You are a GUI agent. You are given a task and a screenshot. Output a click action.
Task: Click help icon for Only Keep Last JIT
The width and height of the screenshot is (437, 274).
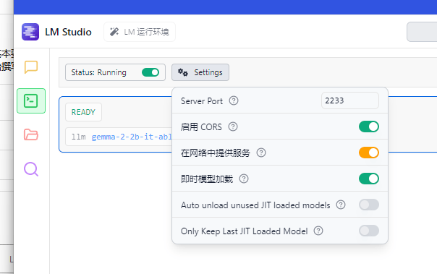pyautogui.click(x=318, y=231)
